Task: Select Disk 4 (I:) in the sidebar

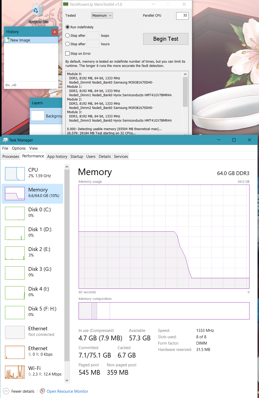Action: coord(32,293)
